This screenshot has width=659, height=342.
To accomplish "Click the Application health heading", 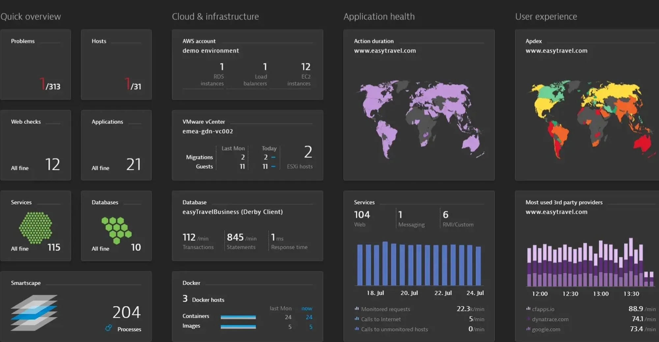I will pyautogui.click(x=379, y=16).
